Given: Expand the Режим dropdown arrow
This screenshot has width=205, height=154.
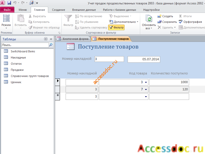Looking at the screenshot, I should pos(6,28).
